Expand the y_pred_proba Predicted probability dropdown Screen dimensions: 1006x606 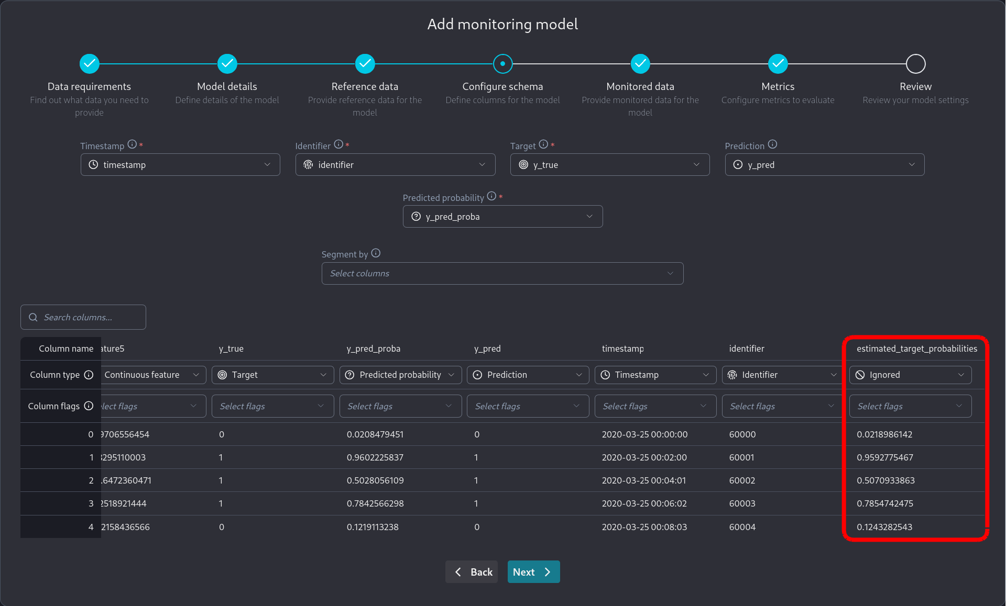[502, 217]
